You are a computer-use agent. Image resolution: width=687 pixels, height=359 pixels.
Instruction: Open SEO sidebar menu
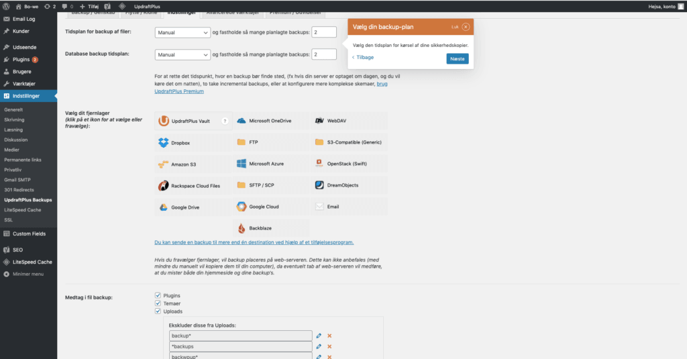pyautogui.click(x=28, y=250)
